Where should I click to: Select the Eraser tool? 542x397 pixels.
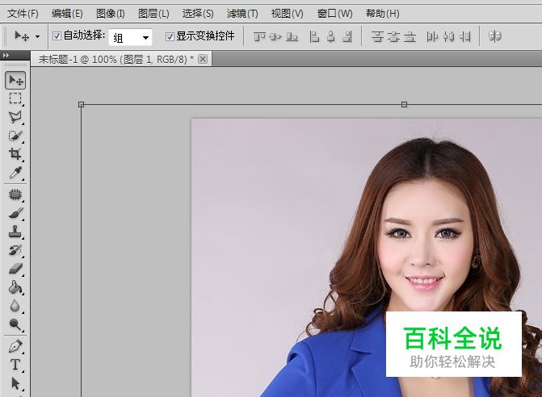coord(15,268)
